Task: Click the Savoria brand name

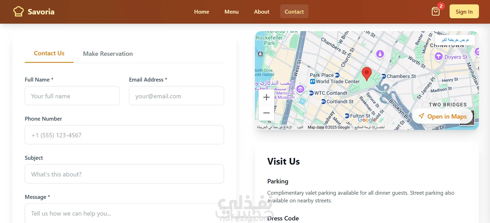Action: click(41, 12)
